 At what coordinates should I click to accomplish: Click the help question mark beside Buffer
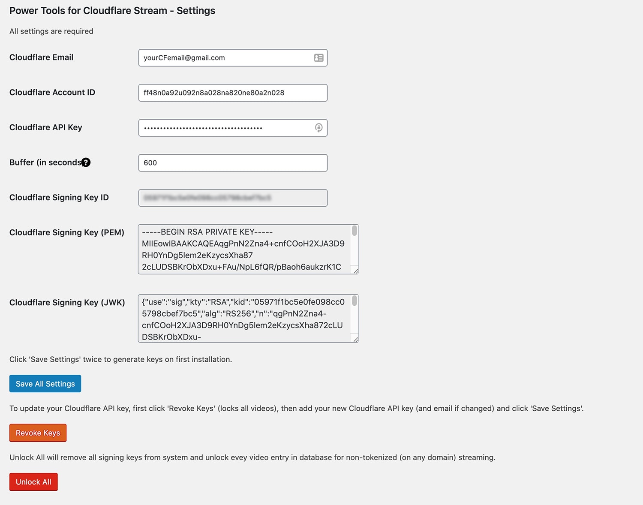coord(86,162)
